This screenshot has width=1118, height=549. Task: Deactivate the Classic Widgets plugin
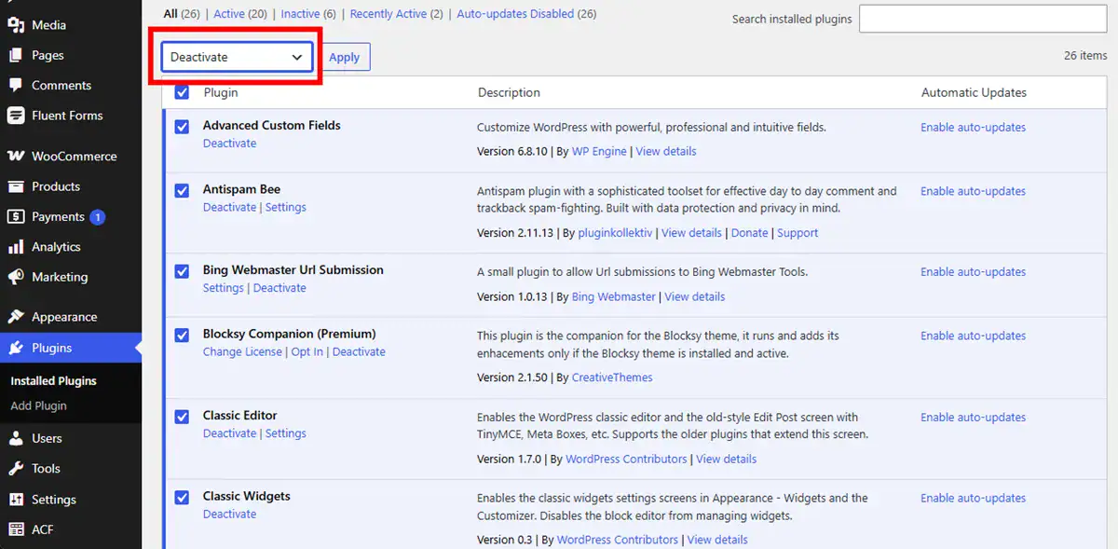pyautogui.click(x=229, y=515)
